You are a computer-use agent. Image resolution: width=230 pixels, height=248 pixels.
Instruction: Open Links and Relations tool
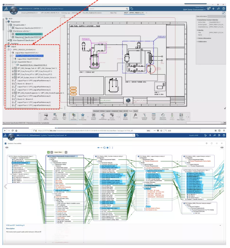point(103,117)
